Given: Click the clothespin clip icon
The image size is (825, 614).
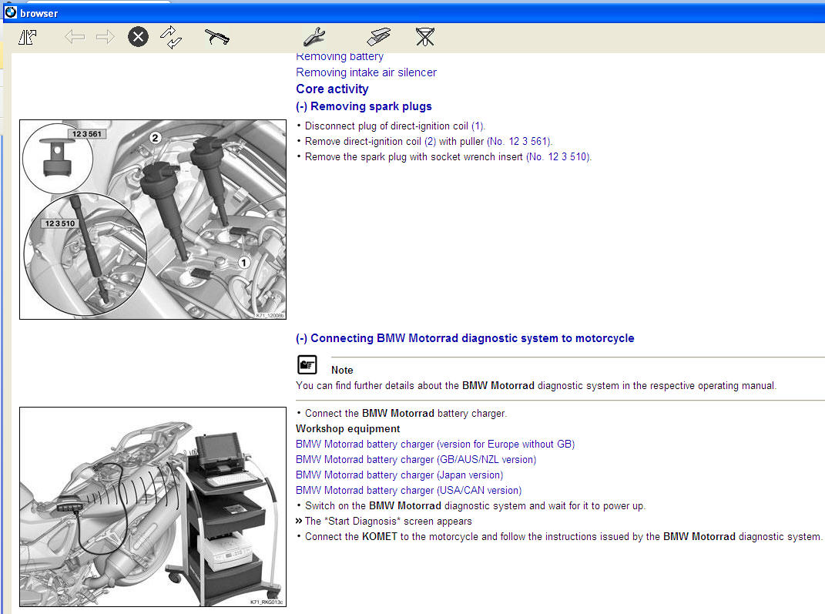Looking at the screenshot, I should (x=379, y=36).
